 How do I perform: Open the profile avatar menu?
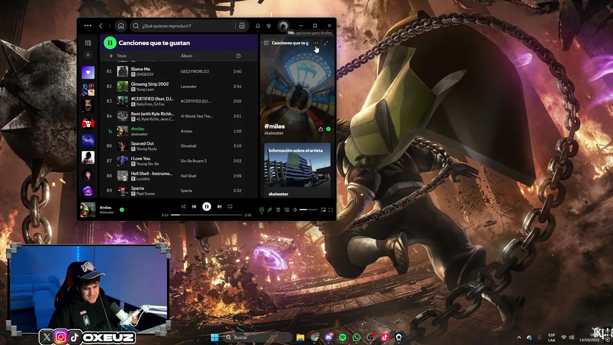click(284, 26)
